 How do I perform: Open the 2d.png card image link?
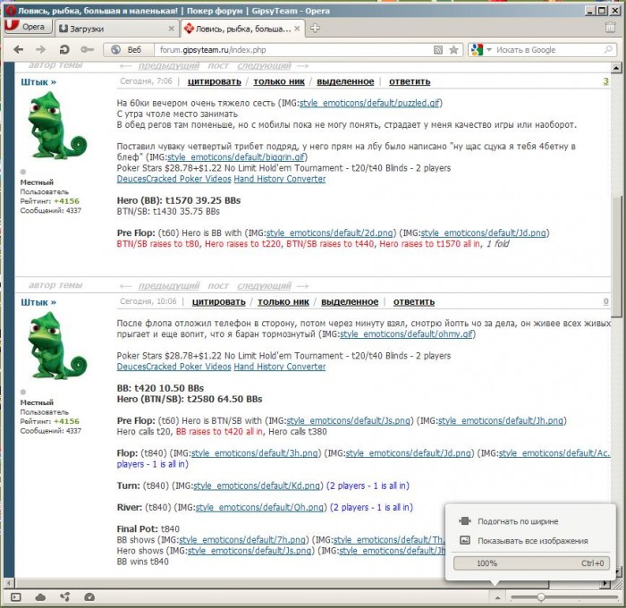point(329,232)
